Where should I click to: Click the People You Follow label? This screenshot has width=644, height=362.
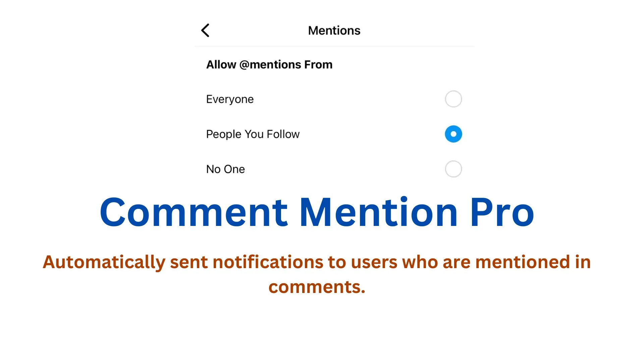pos(253,134)
